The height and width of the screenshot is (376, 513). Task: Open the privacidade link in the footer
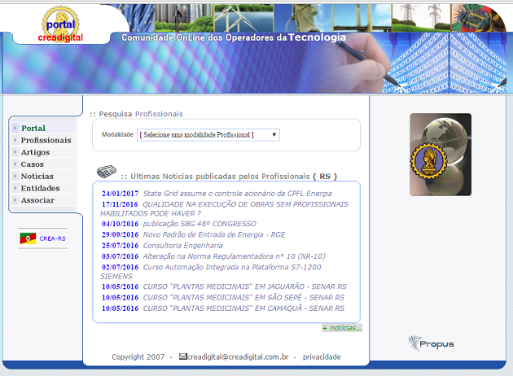322,356
